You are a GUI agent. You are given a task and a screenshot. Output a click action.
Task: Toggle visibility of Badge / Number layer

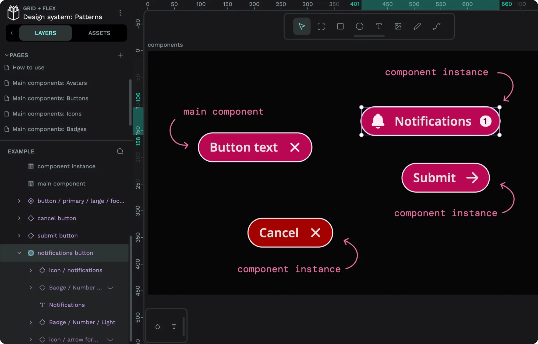click(x=110, y=287)
